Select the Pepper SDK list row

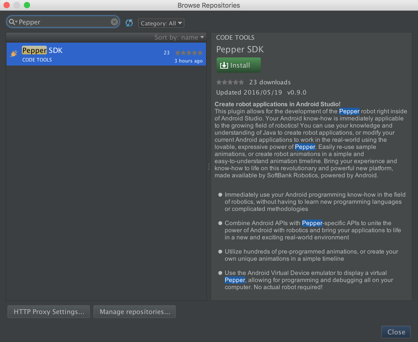[x=106, y=54]
